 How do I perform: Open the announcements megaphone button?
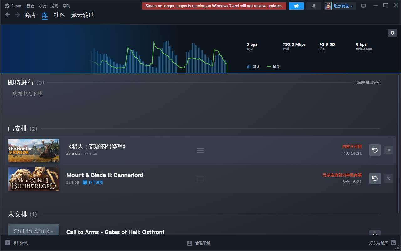point(296,6)
